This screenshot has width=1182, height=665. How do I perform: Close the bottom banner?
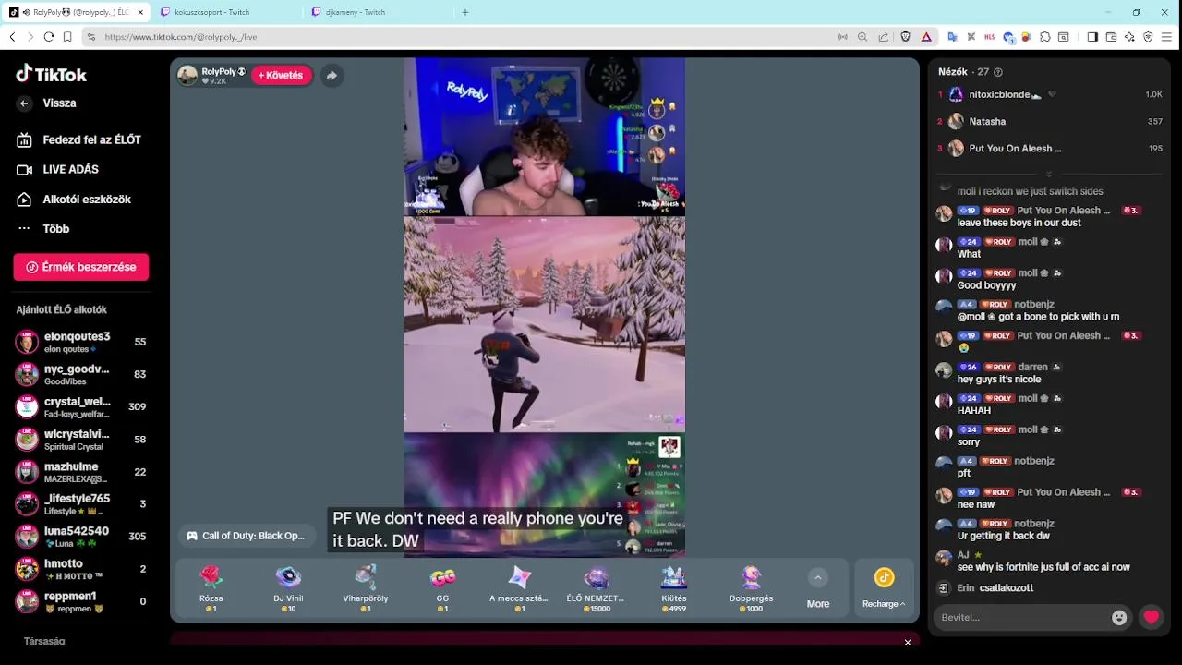[x=908, y=642]
